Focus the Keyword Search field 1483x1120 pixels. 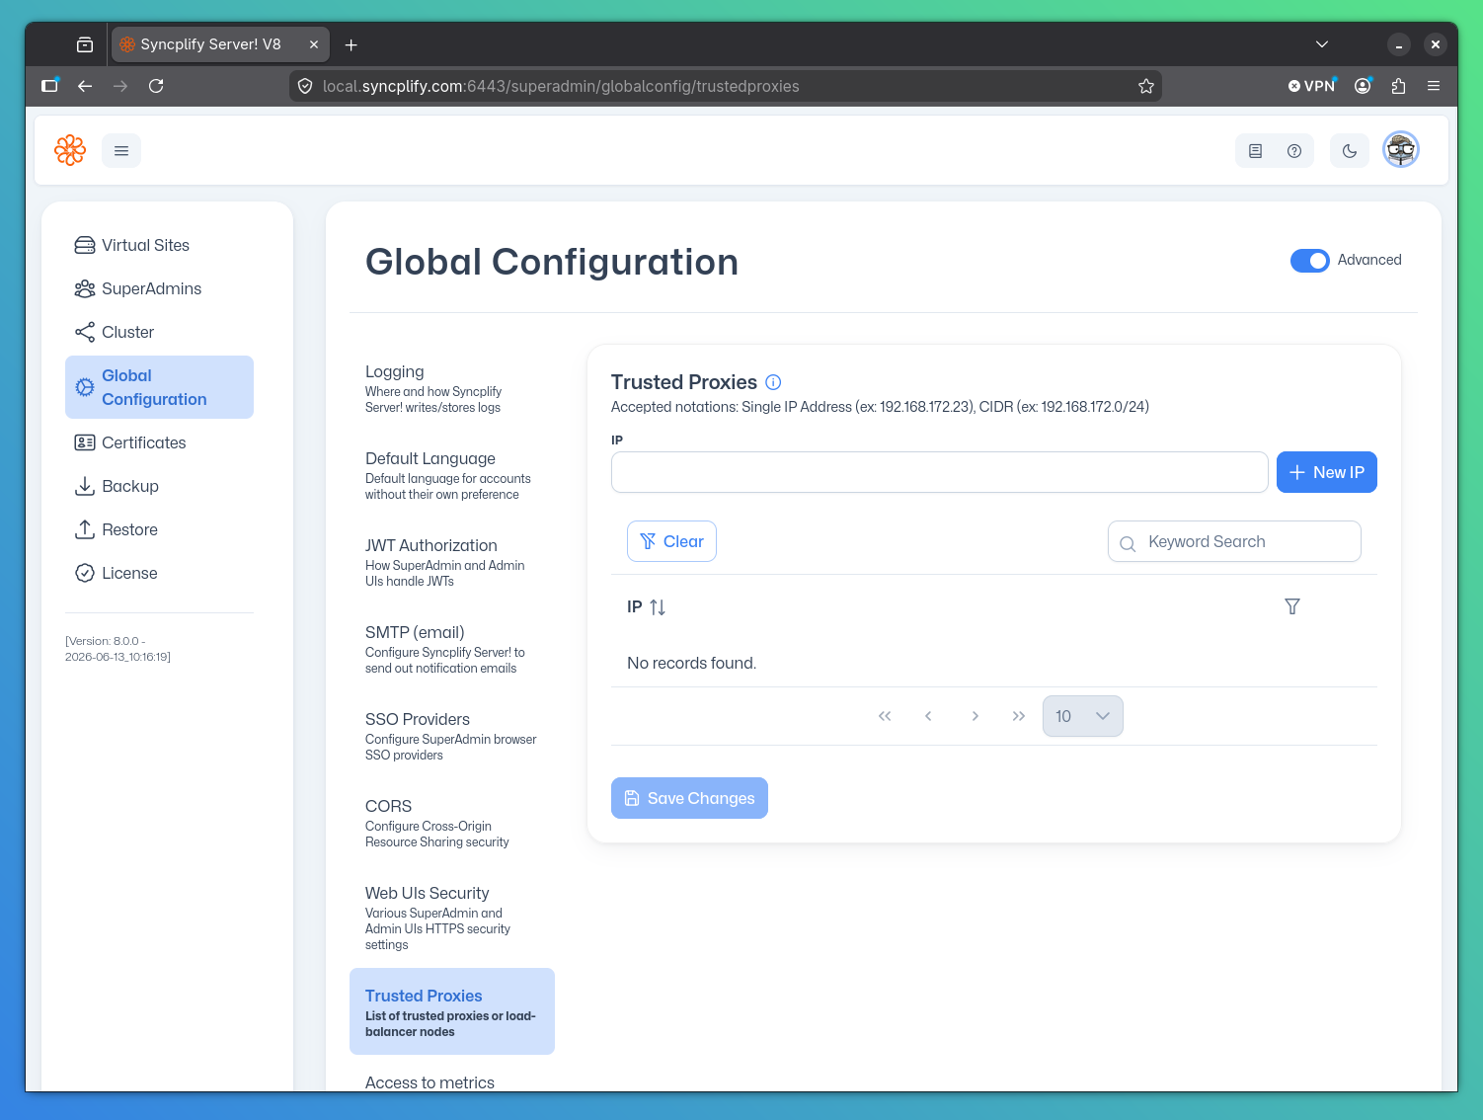(1234, 541)
